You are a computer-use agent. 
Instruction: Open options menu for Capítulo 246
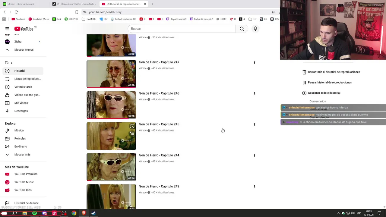pos(254,94)
